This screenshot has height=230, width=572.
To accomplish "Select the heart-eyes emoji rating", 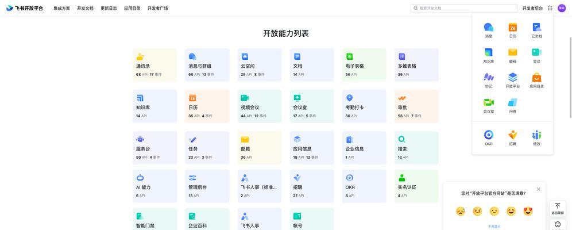I will click(x=528, y=211).
